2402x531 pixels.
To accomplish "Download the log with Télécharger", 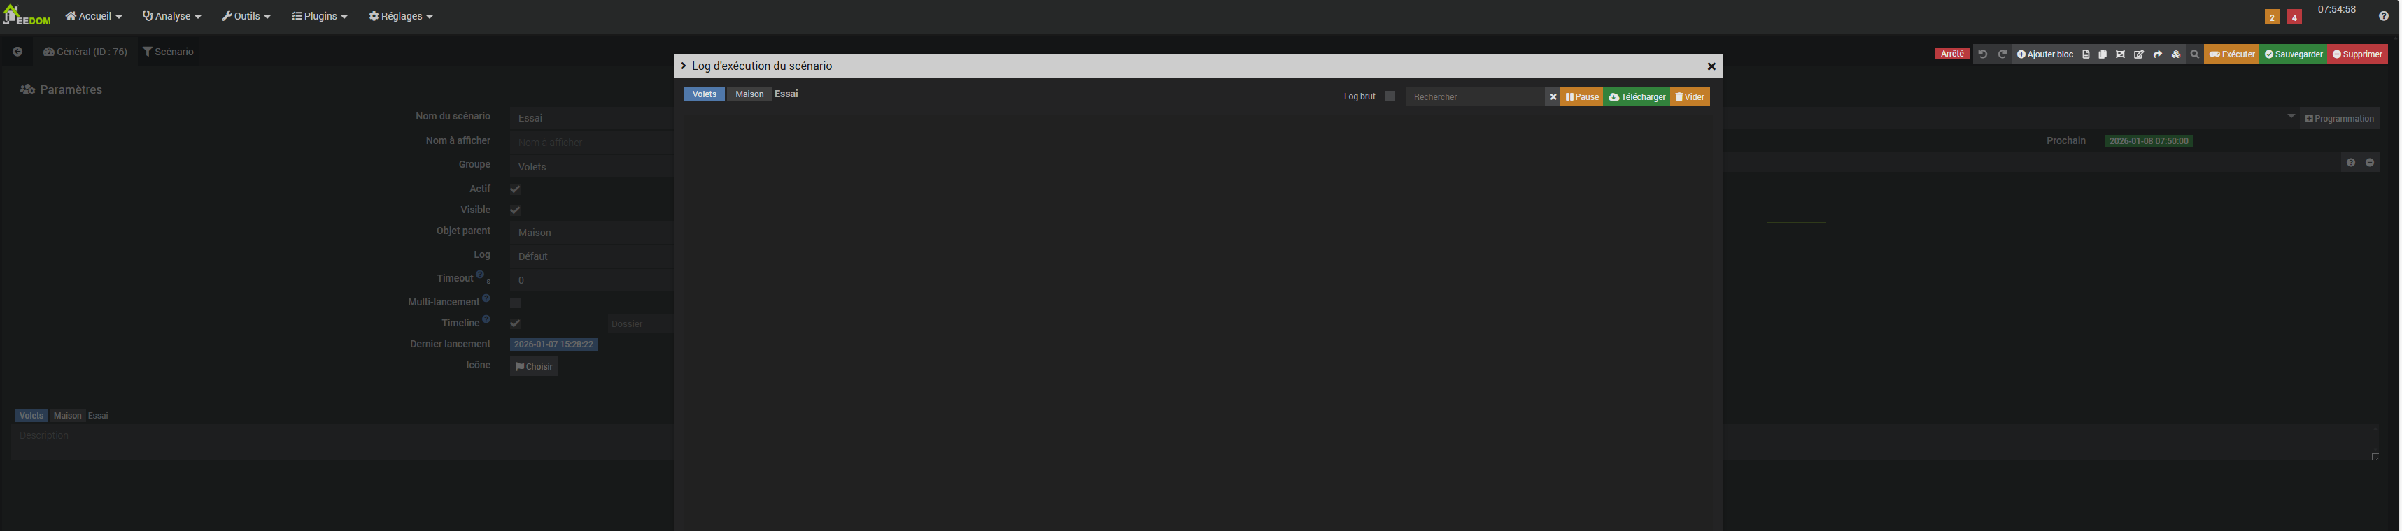I will coord(1637,97).
